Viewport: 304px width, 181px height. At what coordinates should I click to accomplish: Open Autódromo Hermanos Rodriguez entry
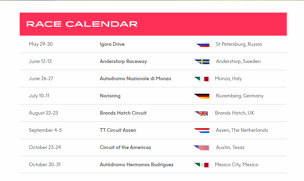click(x=136, y=165)
